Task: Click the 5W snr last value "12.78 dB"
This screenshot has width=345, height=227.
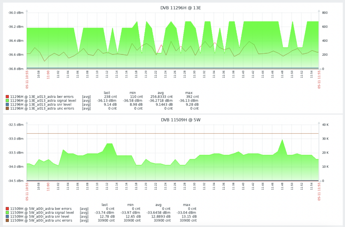Action: coord(106,217)
